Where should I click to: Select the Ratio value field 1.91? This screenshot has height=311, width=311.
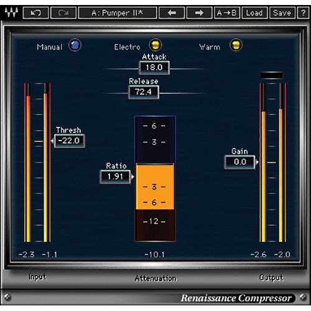coord(115,177)
